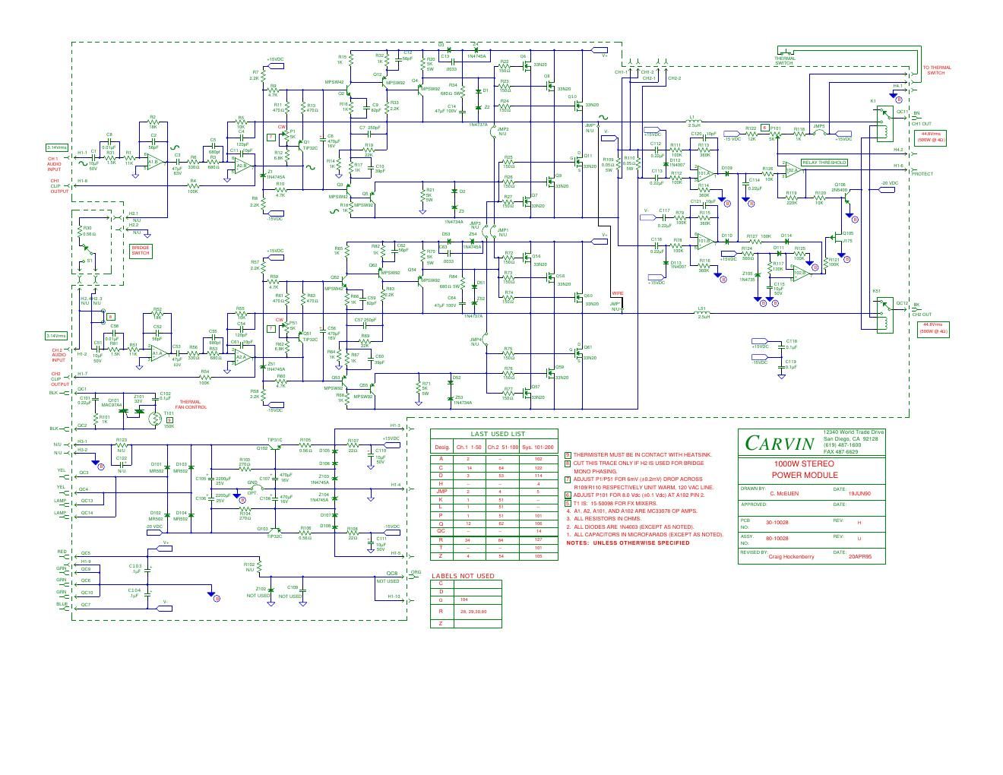The image size is (1003, 775).
Task: Click the R122 12K resistor
Action: click(x=751, y=134)
